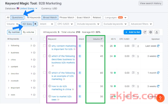Check the 'why content marketing is important' row
168x105 pixels.
[x=44, y=46]
